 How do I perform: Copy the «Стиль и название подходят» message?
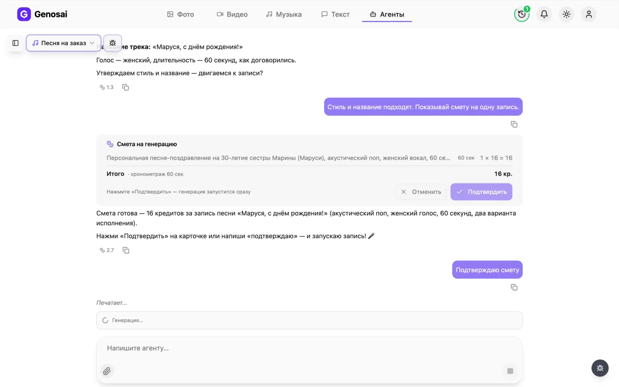[x=514, y=124]
